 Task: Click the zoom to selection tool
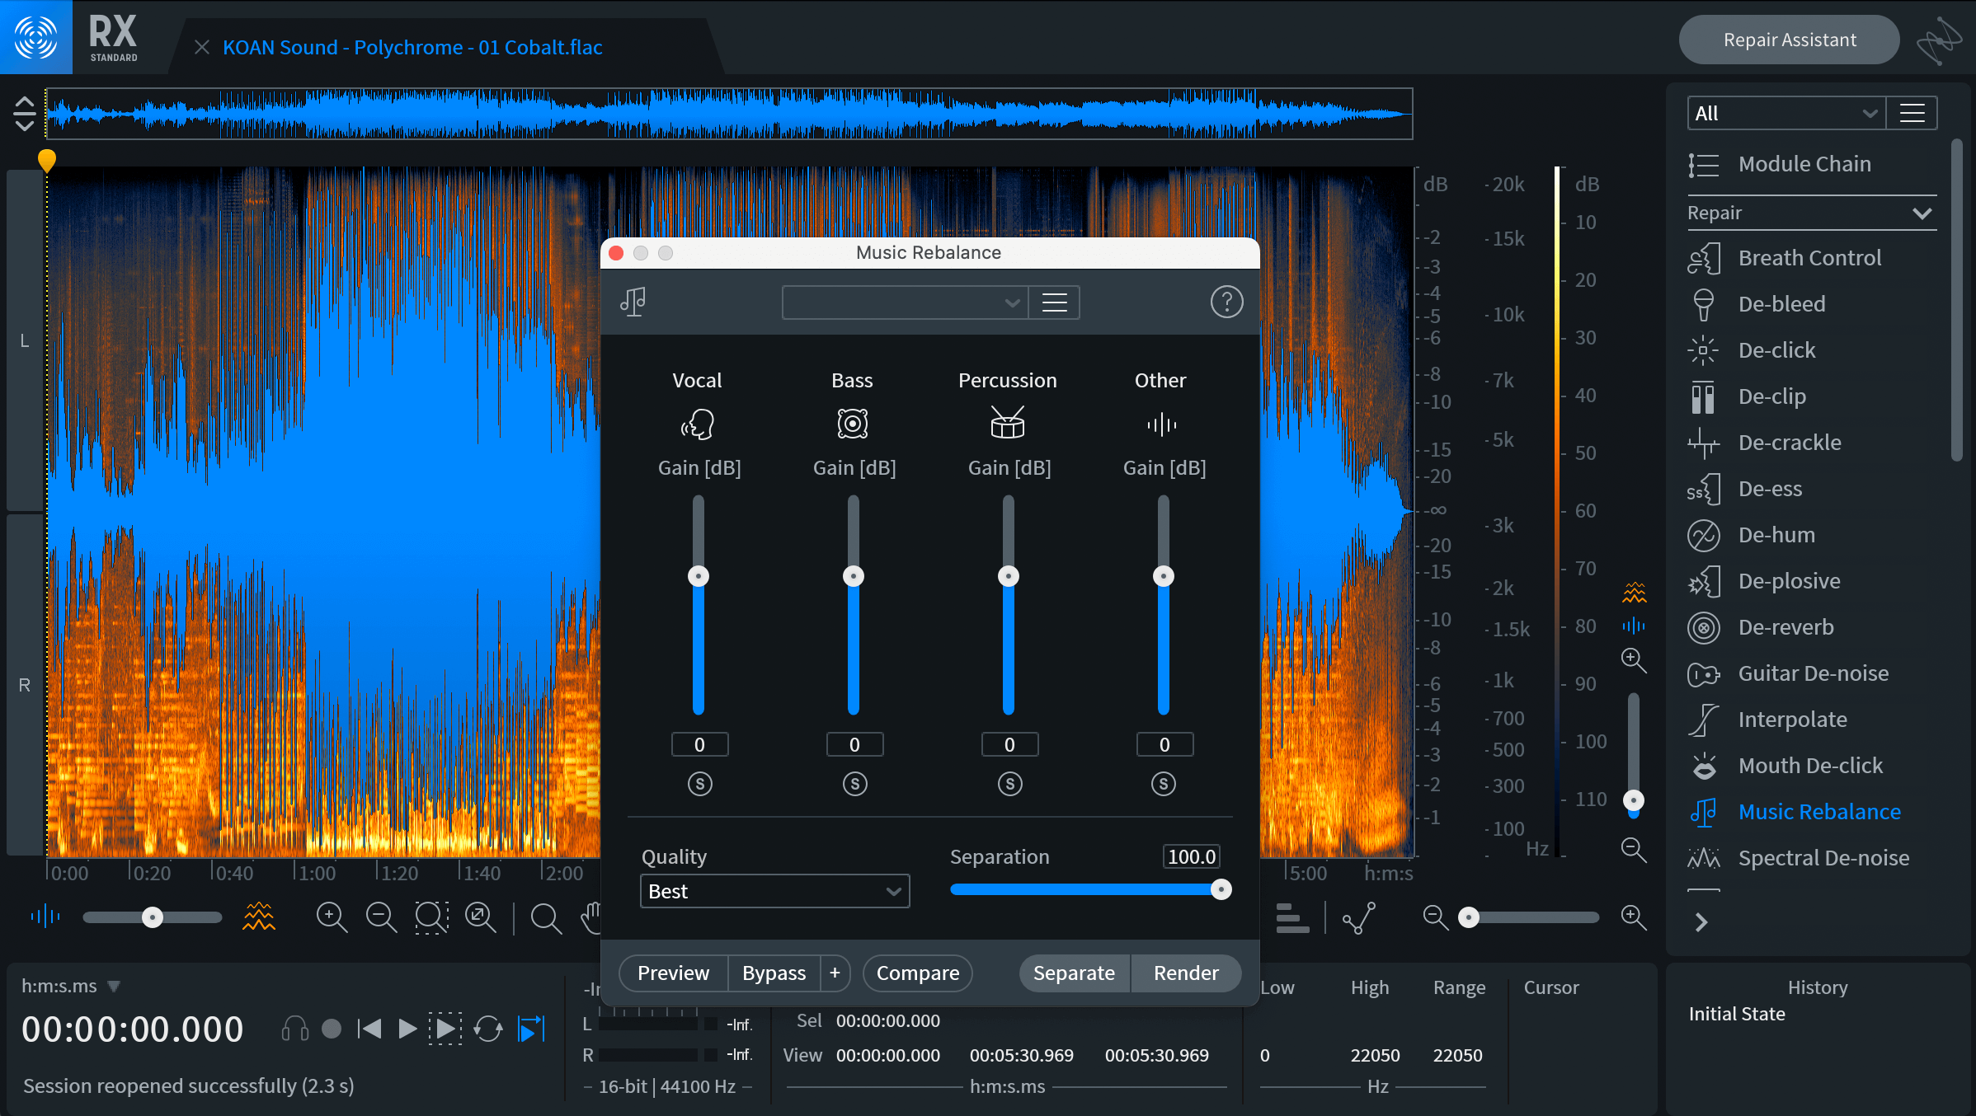[x=431, y=917]
